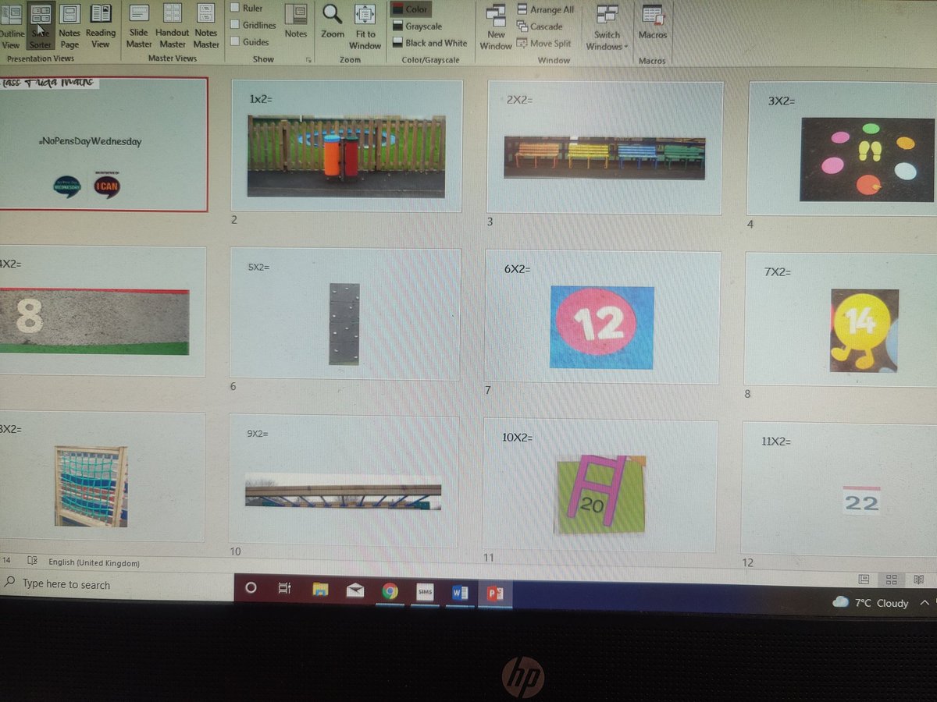Select the Slide Sorter view button
This screenshot has width=937, height=702.
(x=41, y=26)
